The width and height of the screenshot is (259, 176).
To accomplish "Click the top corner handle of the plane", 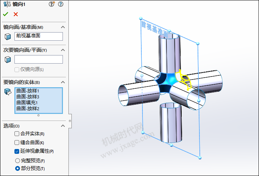I will [141, 18].
